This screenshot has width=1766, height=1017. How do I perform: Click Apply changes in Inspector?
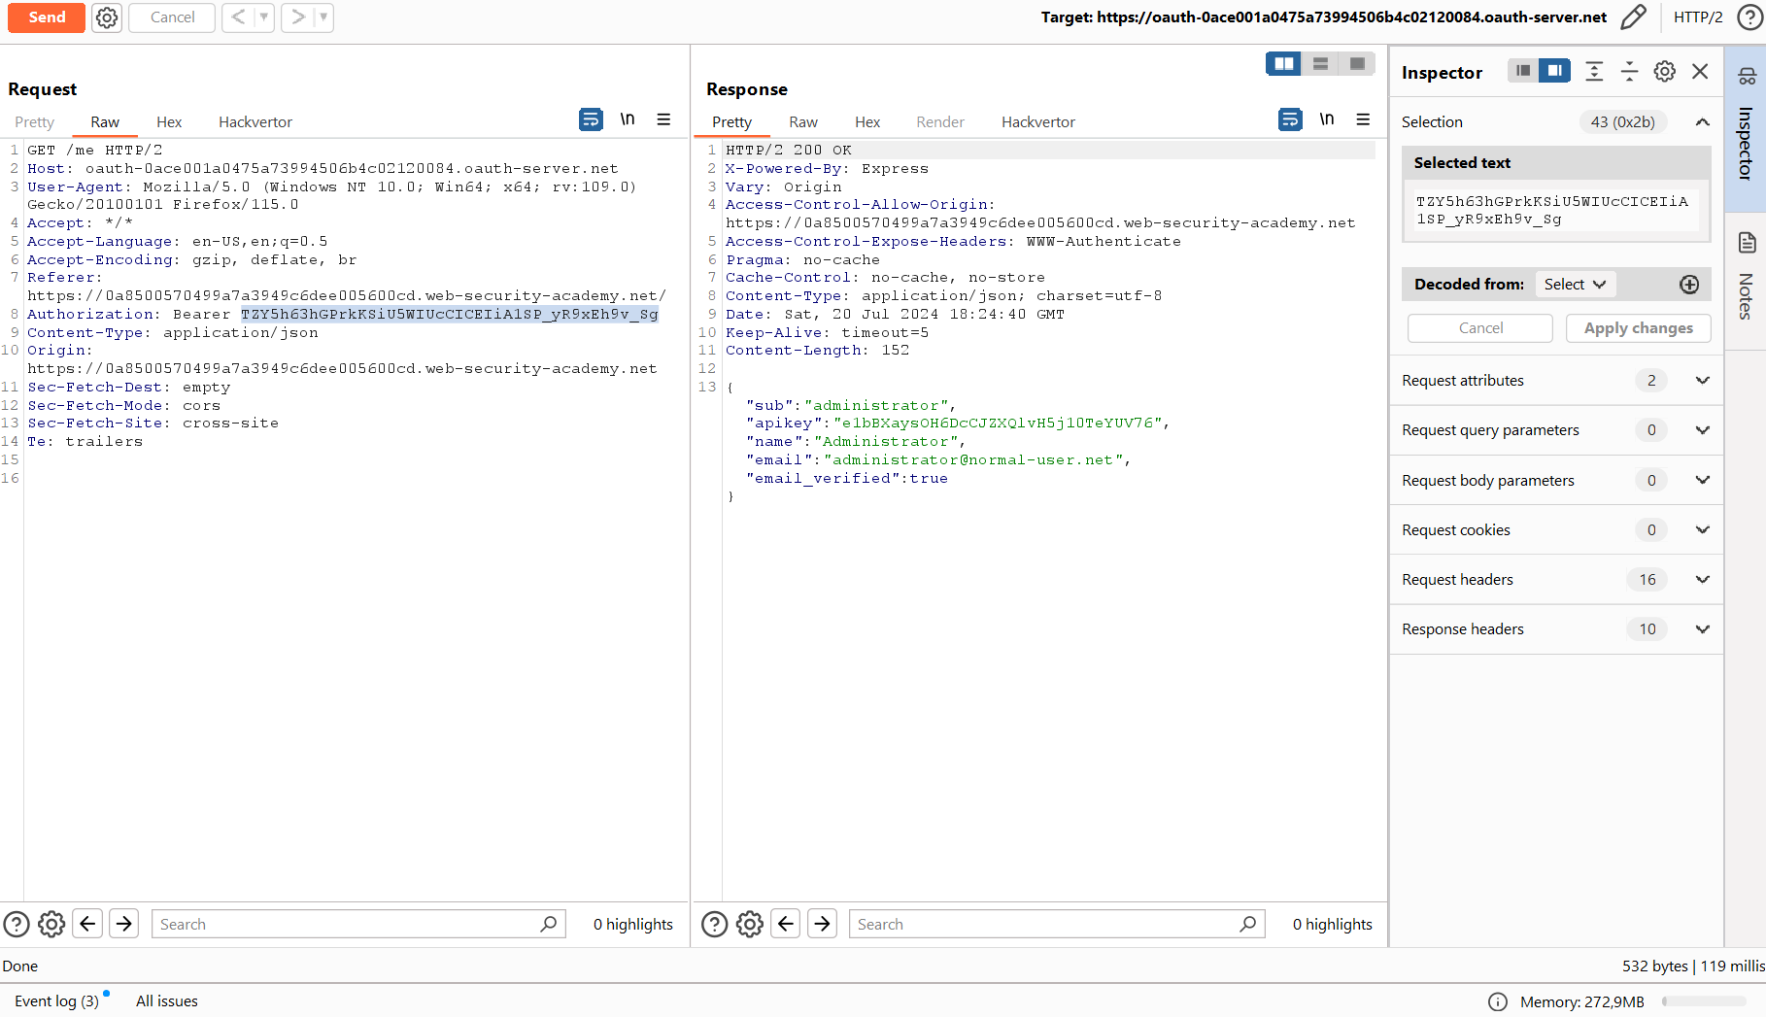coord(1638,328)
